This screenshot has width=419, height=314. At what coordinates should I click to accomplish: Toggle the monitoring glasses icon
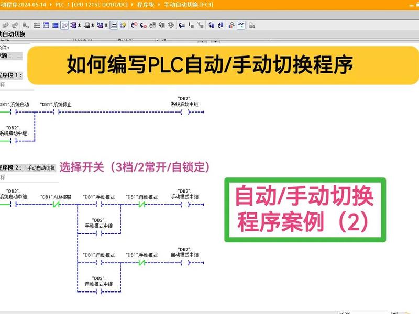241,25
